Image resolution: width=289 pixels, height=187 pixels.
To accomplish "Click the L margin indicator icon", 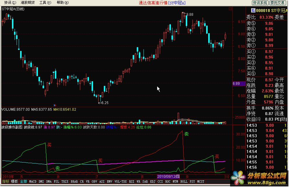I will click(253, 10).
